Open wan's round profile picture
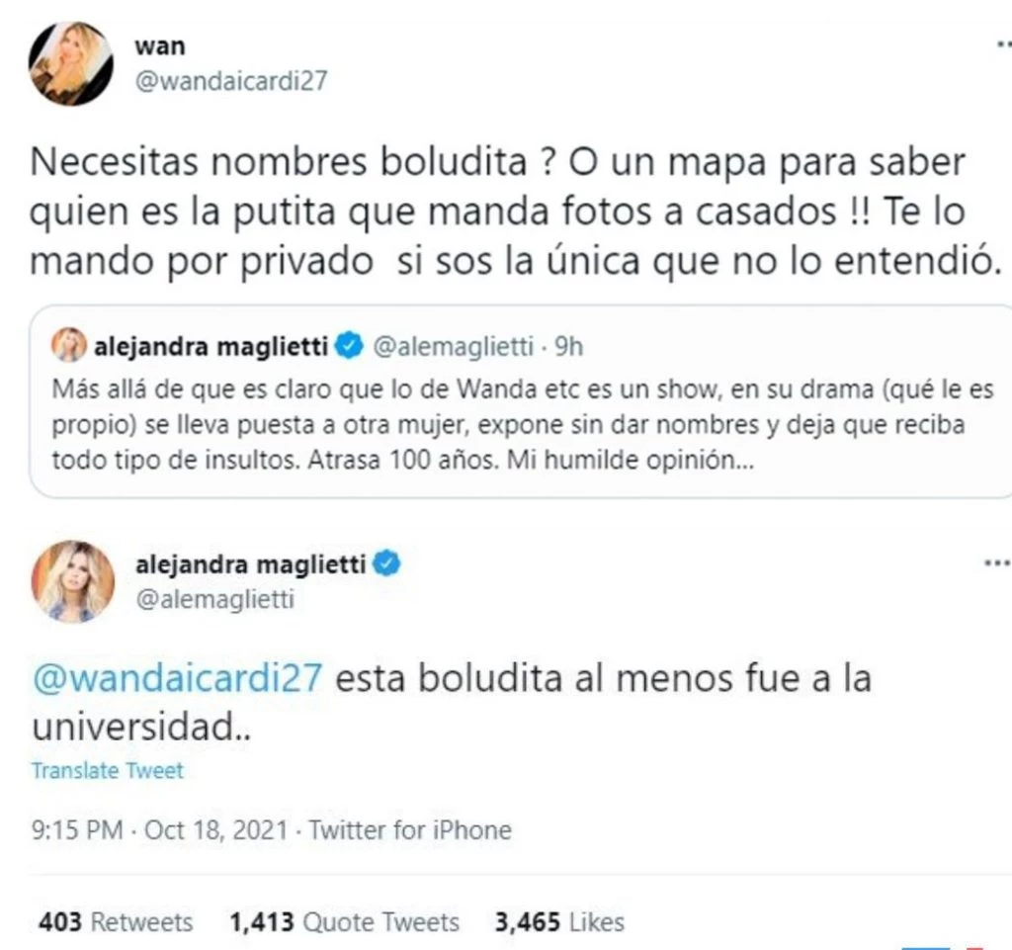Image resolution: width=1012 pixels, height=950 pixels. pos(71,64)
